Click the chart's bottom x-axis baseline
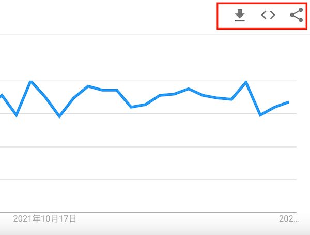This screenshot has width=310, height=235. pos(148,212)
